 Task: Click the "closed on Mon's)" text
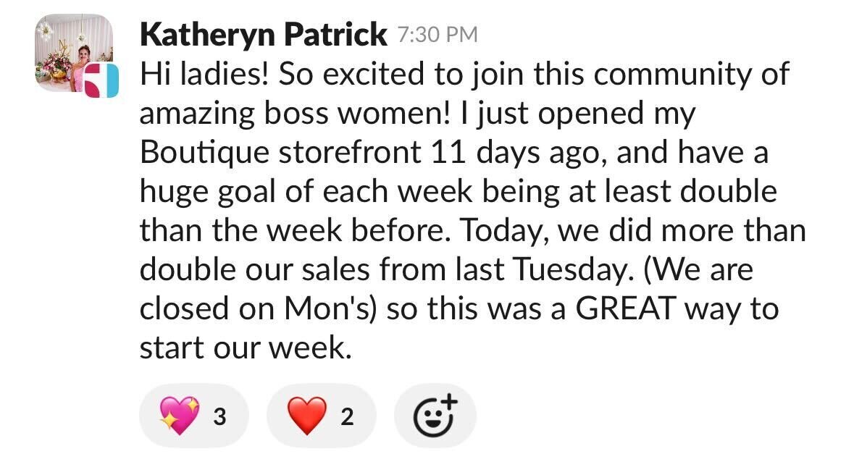coord(259,308)
